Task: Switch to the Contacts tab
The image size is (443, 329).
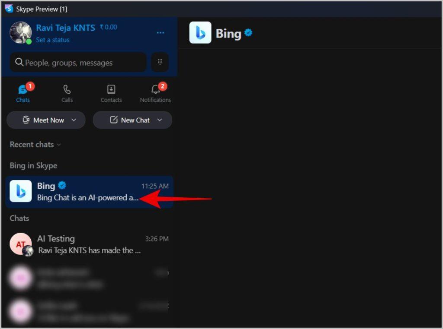Action: pyautogui.click(x=111, y=93)
